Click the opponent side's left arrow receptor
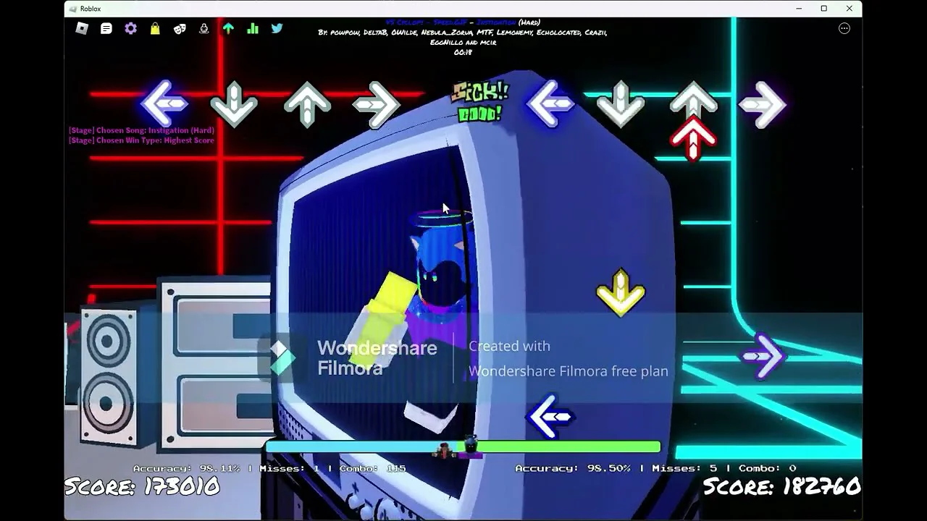927x521 pixels. [x=164, y=103]
